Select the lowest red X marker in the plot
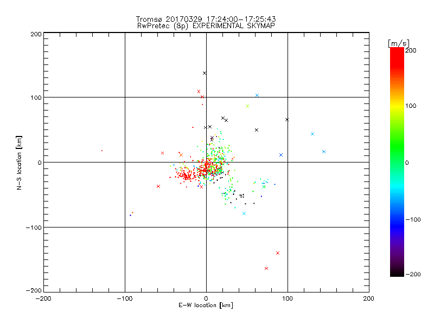This screenshot has width=434, height=325. (266, 268)
